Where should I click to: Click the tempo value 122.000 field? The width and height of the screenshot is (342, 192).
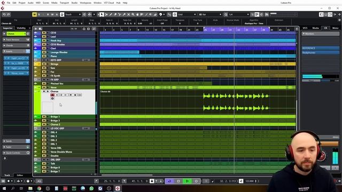pos(250,181)
